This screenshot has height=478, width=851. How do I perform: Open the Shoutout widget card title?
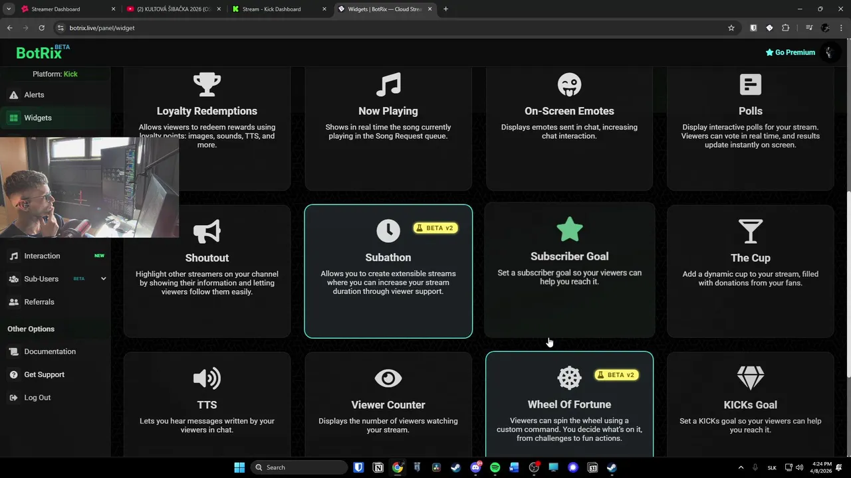pyautogui.click(x=207, y=258)
